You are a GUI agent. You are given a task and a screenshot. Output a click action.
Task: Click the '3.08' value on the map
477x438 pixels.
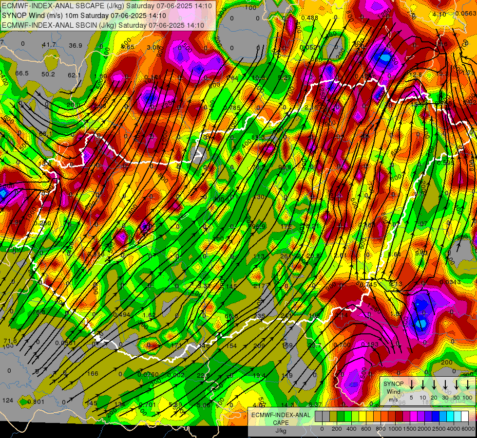click(x=153, y=47)
